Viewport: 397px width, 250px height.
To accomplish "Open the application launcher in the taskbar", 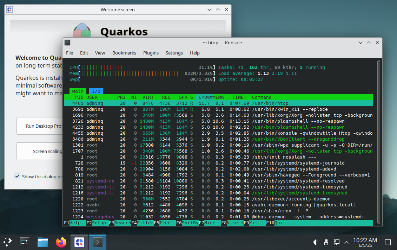I will [x=8, y=242].
